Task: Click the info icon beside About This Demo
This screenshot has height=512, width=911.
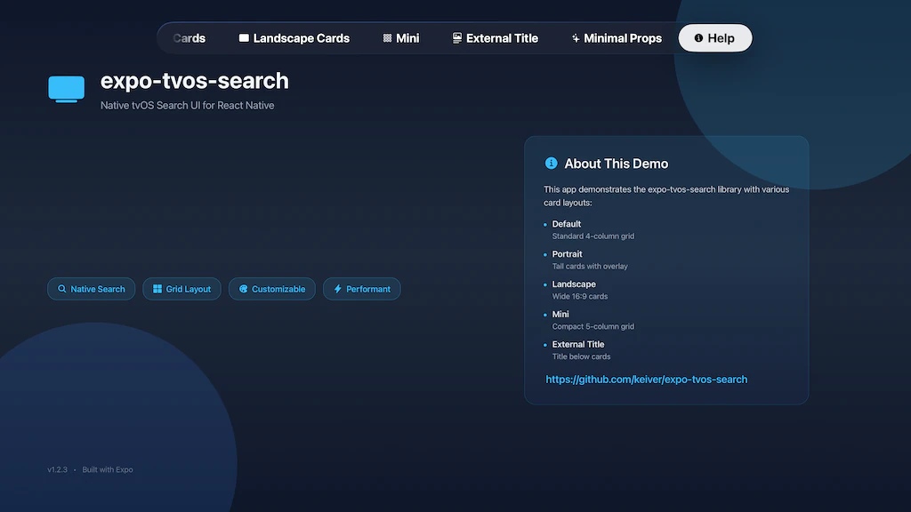Action: click(552, 164)
